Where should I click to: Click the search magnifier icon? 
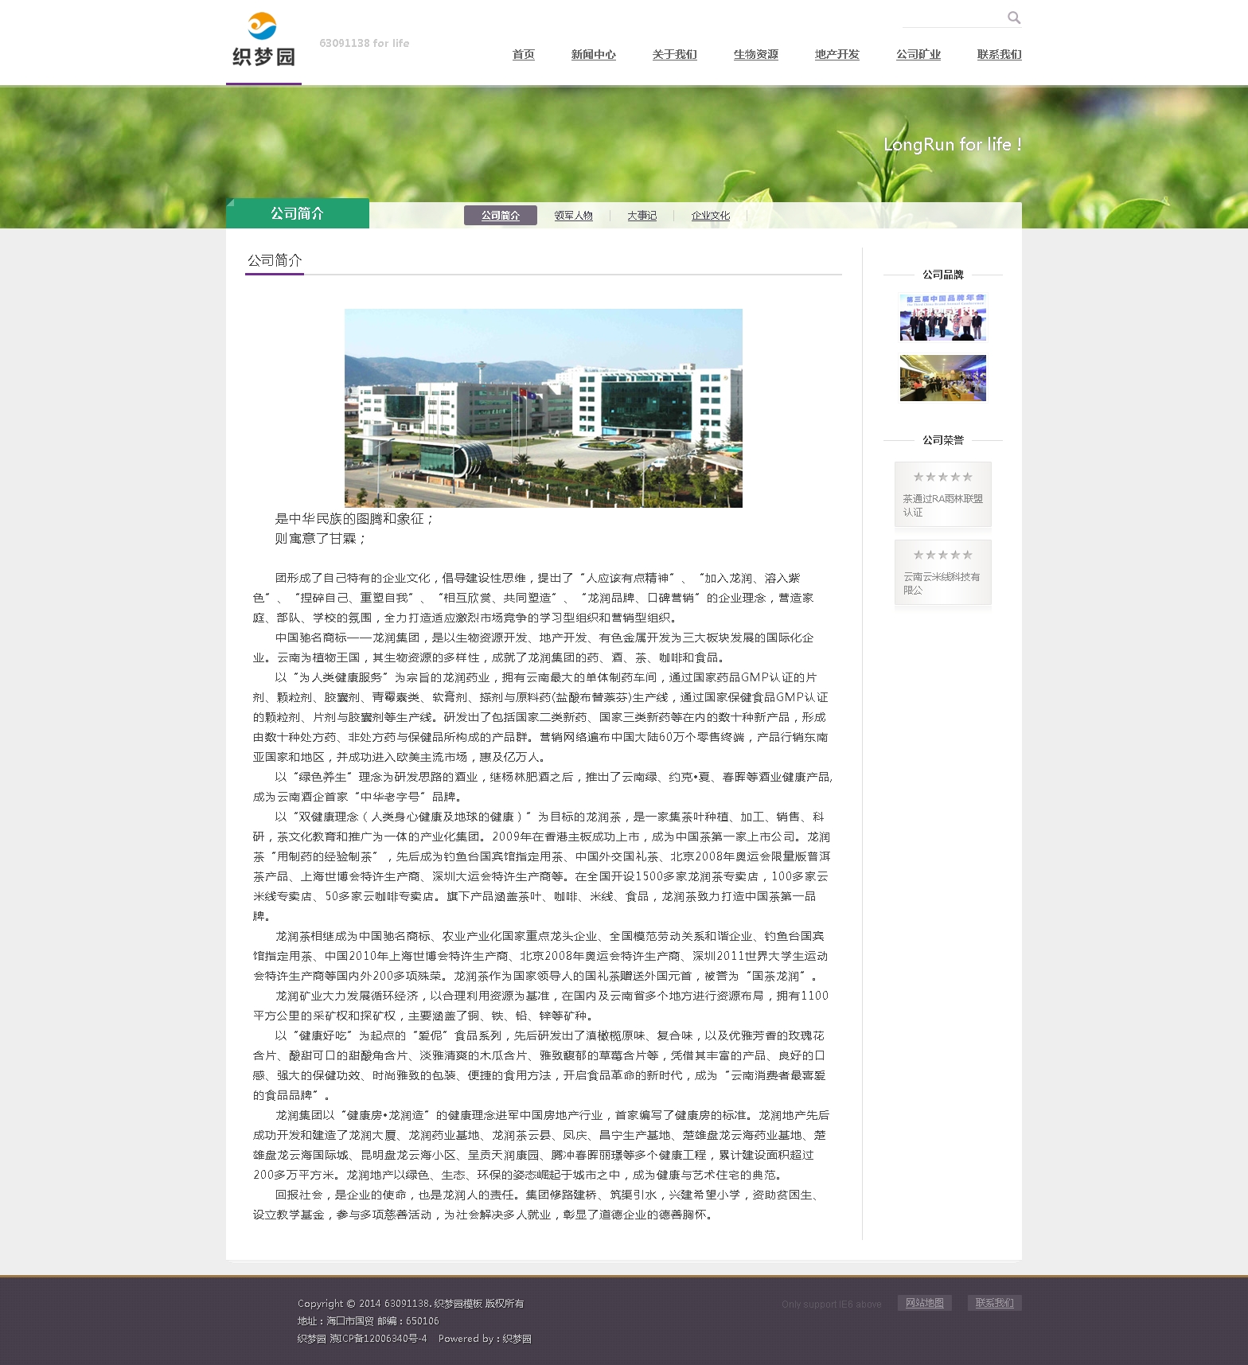[1013, 18]
